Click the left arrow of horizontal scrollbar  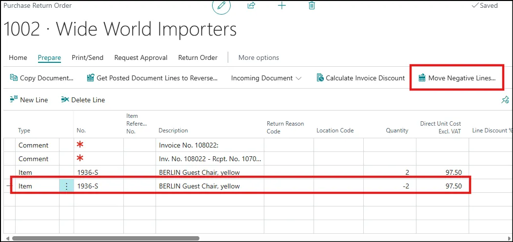[7, 239]
